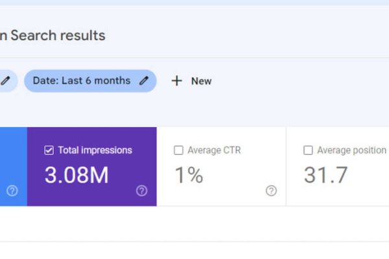Select the Average CTR label text

[213, 150]
